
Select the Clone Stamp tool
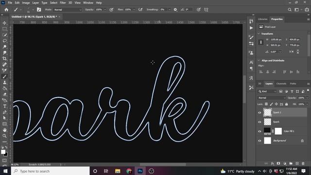click(4, 82)
